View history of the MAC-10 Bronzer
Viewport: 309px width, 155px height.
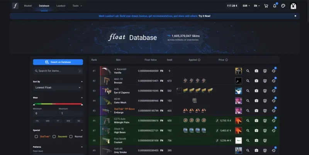[273, 81]
